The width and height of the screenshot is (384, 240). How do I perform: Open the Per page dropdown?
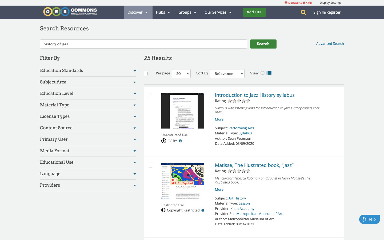[x=181, y=74]
